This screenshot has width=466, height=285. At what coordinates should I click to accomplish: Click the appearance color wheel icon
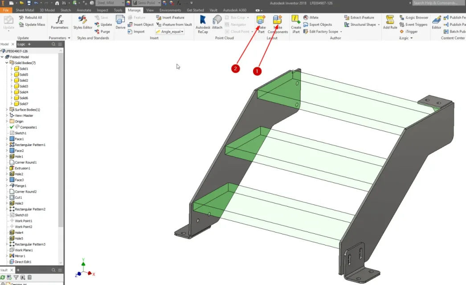[x=128, y=3]
